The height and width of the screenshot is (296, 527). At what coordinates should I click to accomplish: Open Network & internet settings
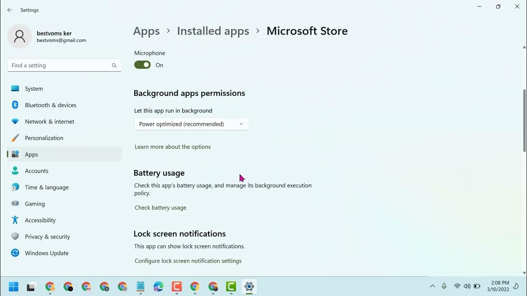point(64,122)
